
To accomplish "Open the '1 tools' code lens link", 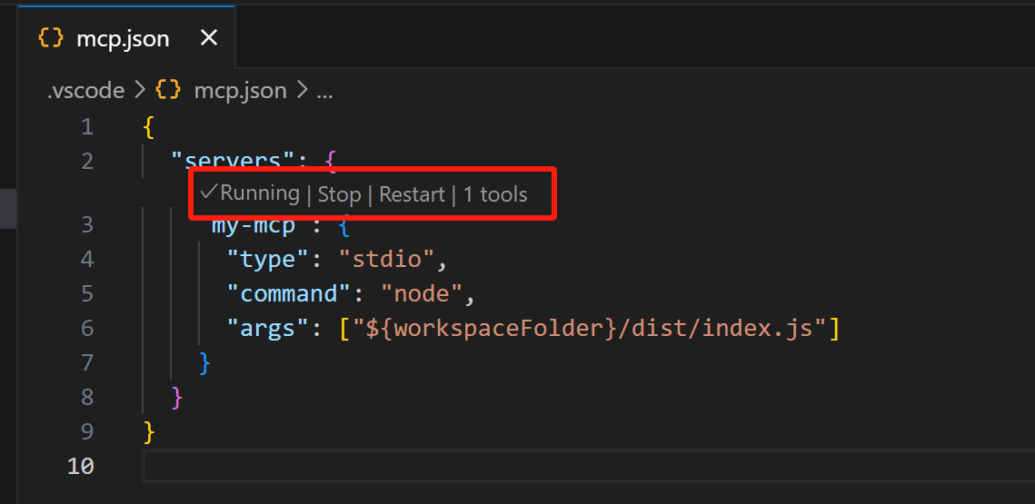I will (495, 194).
